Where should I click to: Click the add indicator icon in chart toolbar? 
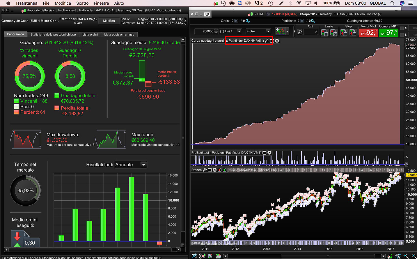(x=280, y=31)
